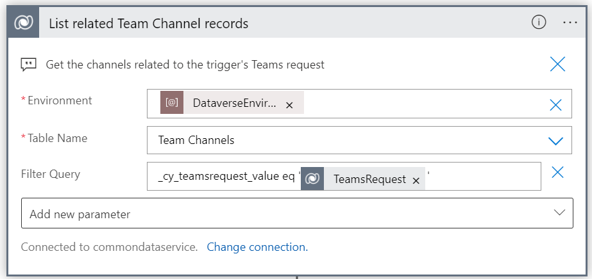Click inside the Filter Query field
This screenshot has width=592, height=279.
(x=344, y=176)
